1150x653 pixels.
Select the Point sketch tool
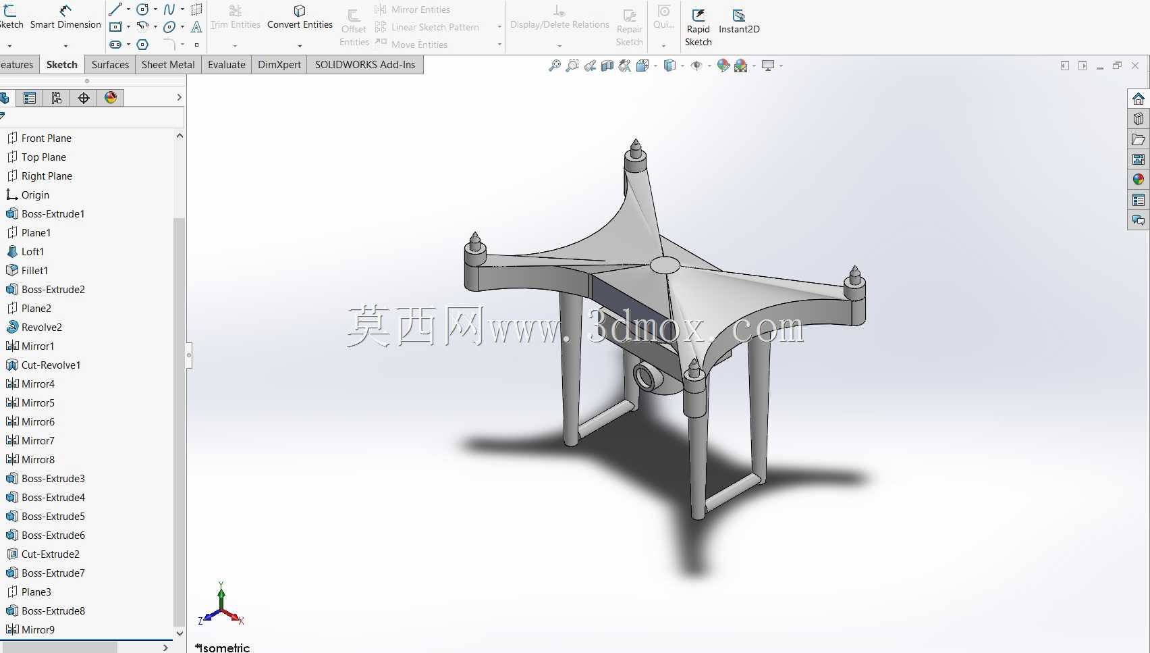[196, 45]
